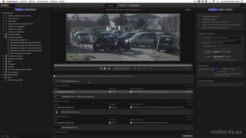Enable the Optimizar para el uso de la red checkbox
246x138 pixels.
(213, 60)
